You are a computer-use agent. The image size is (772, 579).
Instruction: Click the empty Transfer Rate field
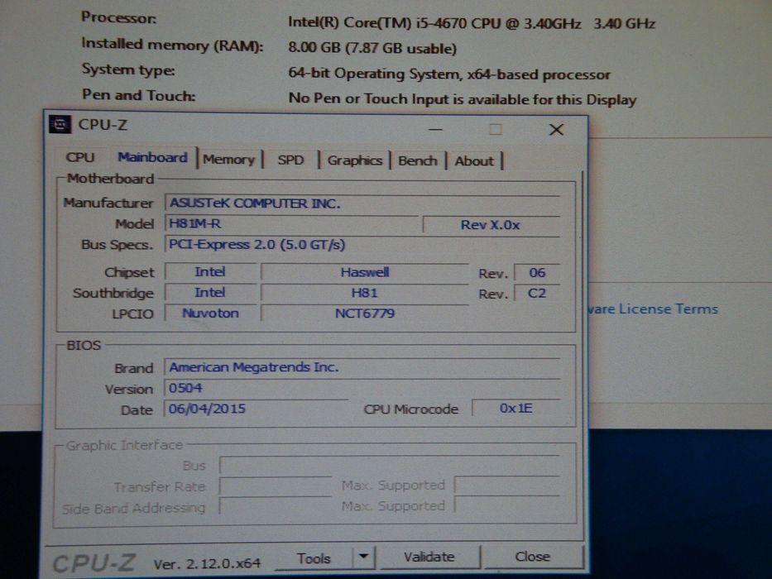tap(276, 486)
